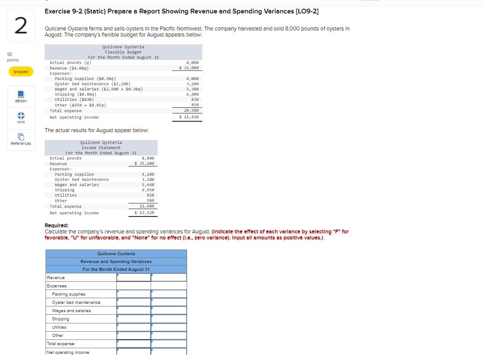Open the Net operating income effect dropdown

coord(168,352)
